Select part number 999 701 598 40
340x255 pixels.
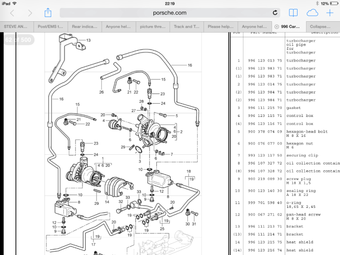coord(265,203)
